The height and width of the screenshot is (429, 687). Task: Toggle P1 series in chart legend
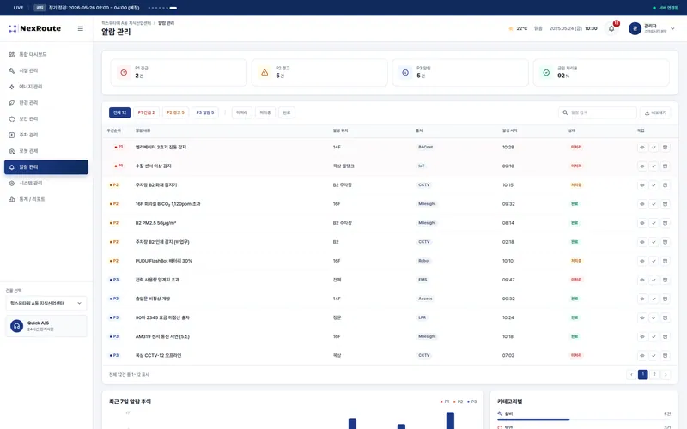tap(445, 402)
